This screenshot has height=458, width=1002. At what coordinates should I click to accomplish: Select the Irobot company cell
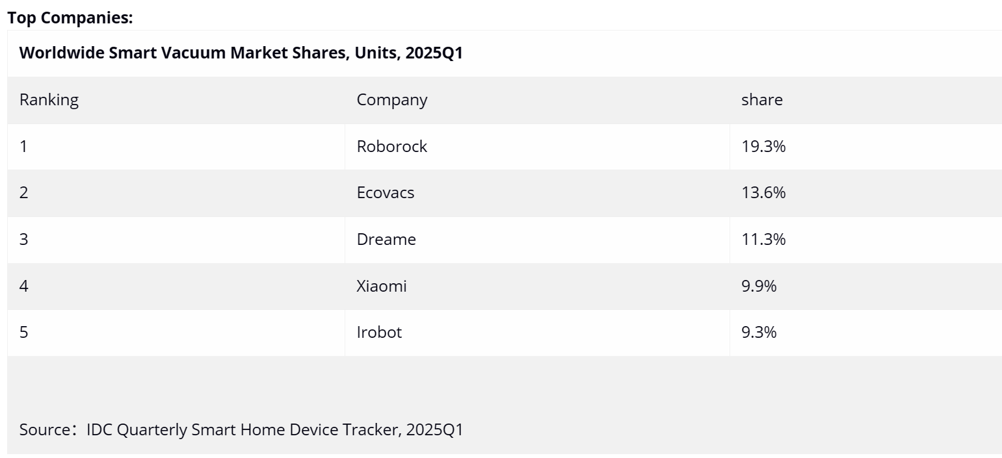[379, 333]
